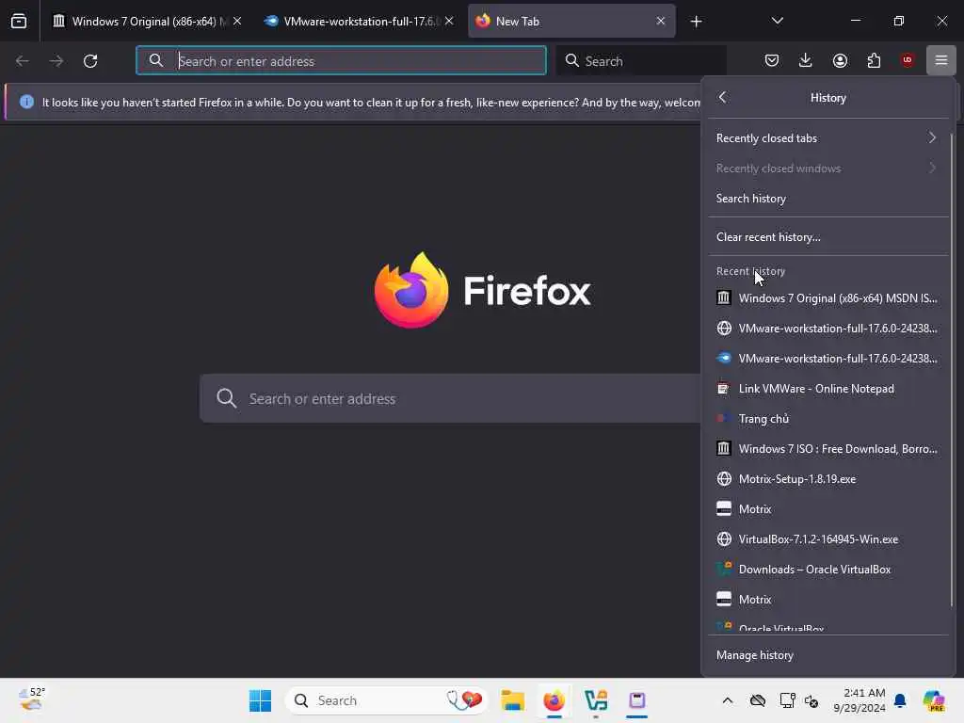The image size is (964, 723).
Task: Open Motrix entry below Downloads – Oracle VirtualBox
Action: [827, 600]
